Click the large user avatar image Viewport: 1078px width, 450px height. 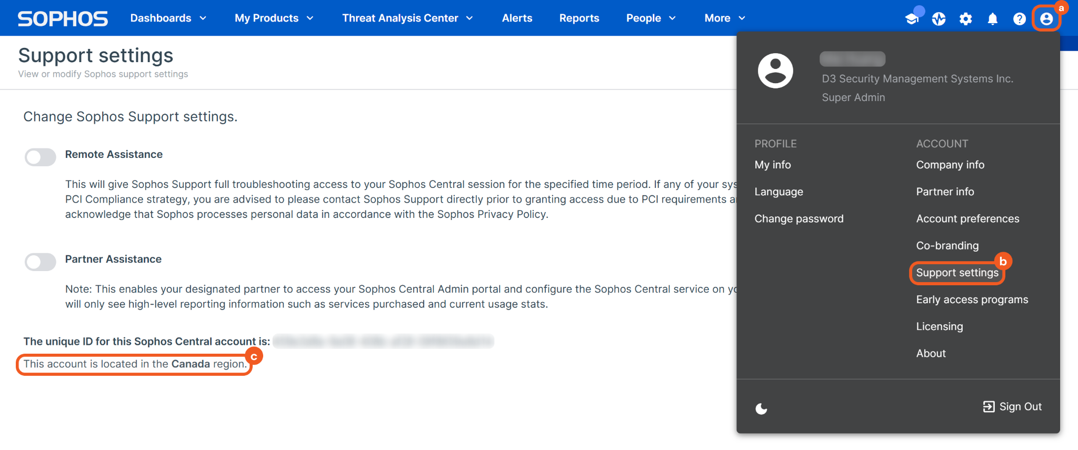coord(775,71)
